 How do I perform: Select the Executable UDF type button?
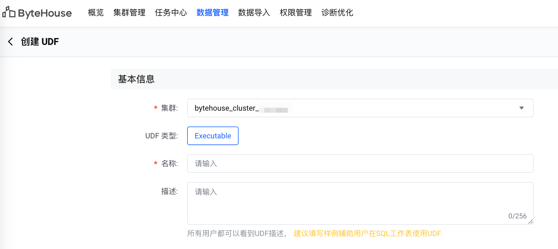click(x=213, y=136)
